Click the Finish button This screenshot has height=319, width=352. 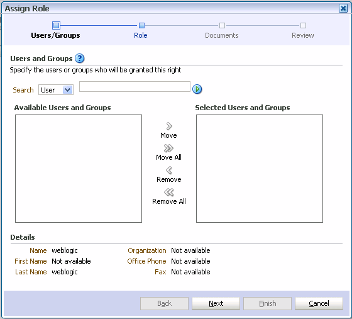(268, 303)
